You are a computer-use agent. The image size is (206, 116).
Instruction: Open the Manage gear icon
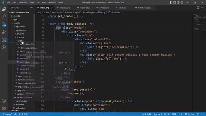4,108
